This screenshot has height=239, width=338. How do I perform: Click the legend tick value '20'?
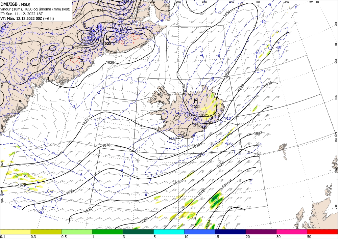pos(248,237)
